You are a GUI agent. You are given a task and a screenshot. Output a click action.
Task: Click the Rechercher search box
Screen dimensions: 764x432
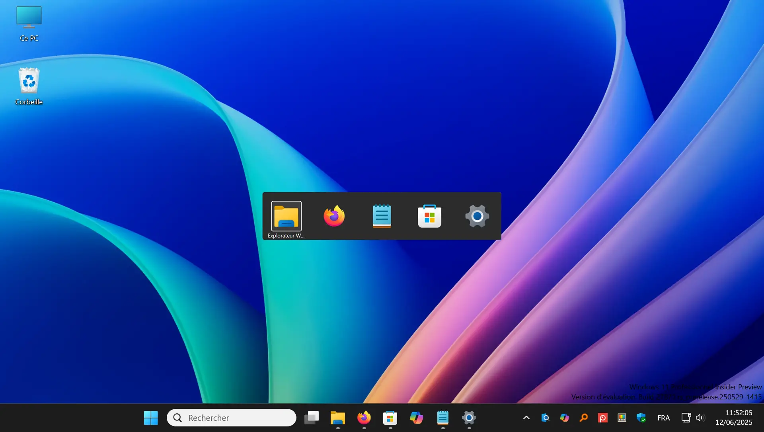pos(232,418)
